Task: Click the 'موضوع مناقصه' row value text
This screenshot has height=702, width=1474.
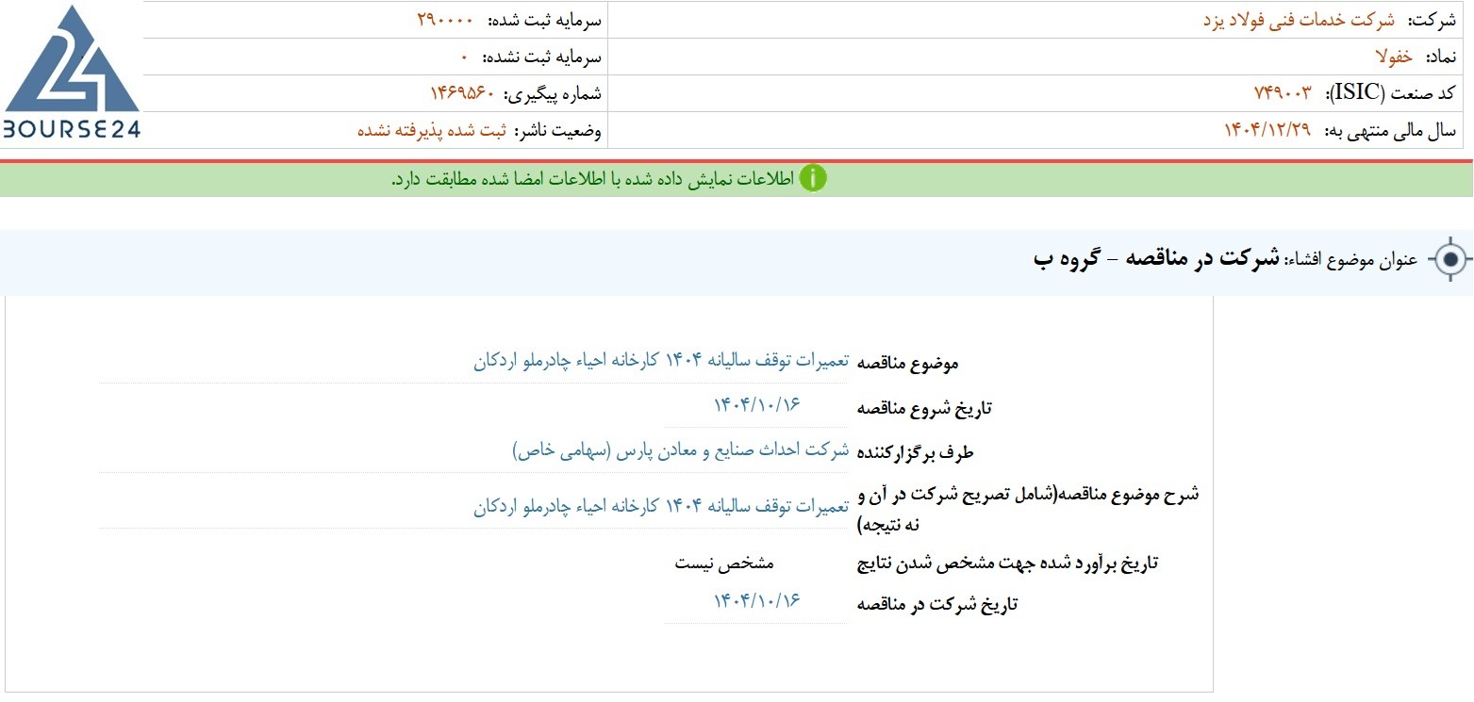Action: [x=661, y=361]
